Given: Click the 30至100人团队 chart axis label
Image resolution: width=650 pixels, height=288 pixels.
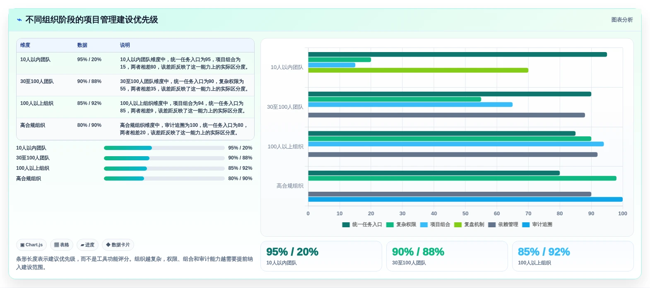Looking at the screenshot, I should pyautogui.click(x=285, y=107).
